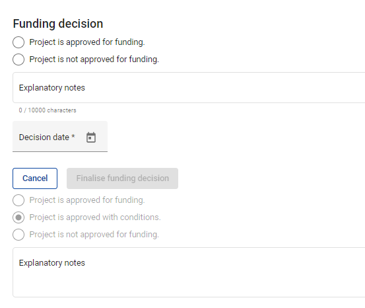365x308 pixels.
Task: Click the greyed-out 'Project is approved with conditions' radio
Action: click(18, 217)
